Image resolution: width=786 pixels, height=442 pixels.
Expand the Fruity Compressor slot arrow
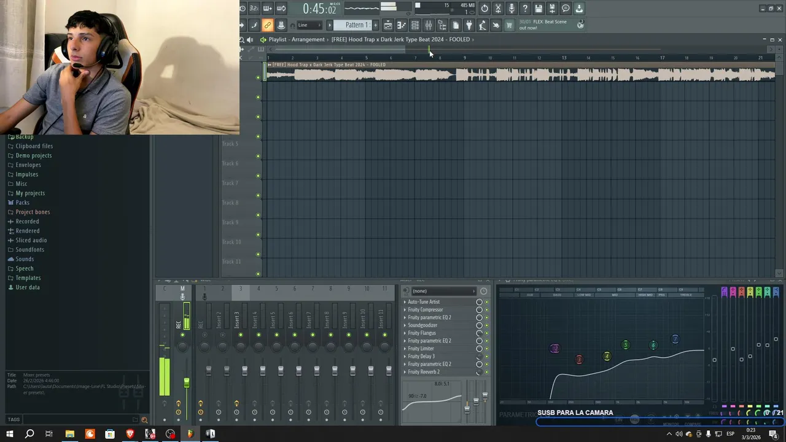[405, 310]
